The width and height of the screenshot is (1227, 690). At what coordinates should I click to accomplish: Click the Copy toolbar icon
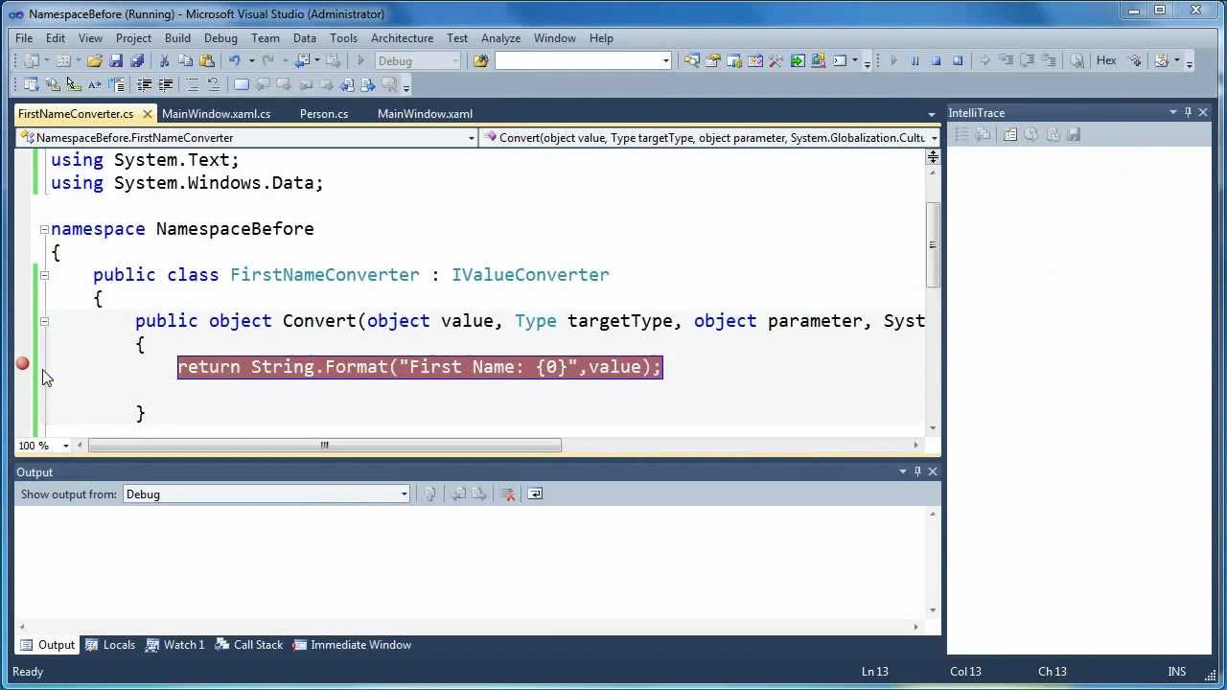(186, 60)
